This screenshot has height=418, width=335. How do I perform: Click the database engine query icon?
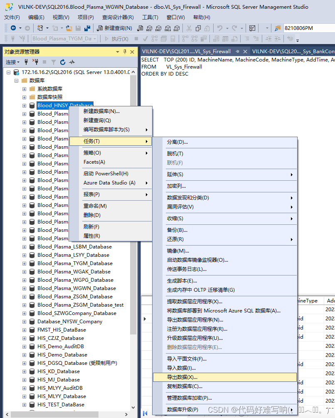[x=140, y=28]
